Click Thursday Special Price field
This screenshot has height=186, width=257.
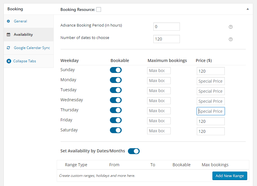[x=211, y=111]
